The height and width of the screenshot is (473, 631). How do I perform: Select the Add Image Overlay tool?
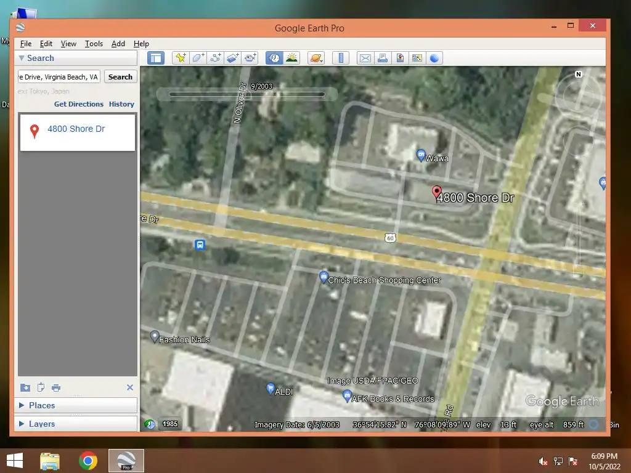(232, 59)
